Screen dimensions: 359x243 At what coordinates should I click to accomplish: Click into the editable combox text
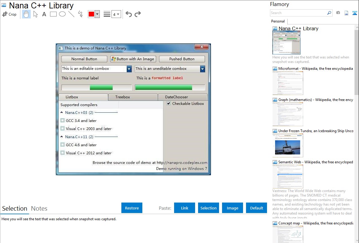pos(94,69)
